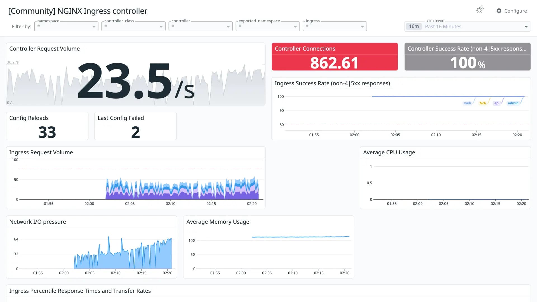Click the Last Config Failed value 2

click(135, 132)
